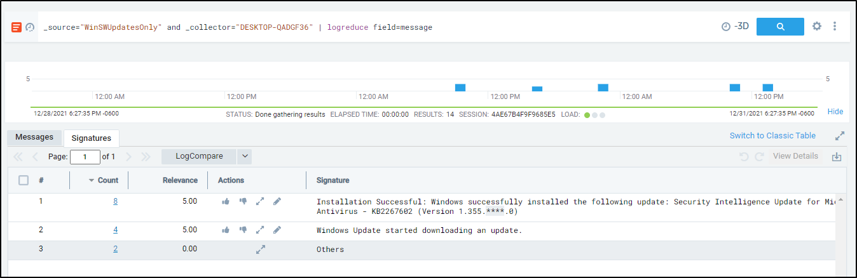
Task: Click the orange log search icon
Action: click(x=17, y=27)
